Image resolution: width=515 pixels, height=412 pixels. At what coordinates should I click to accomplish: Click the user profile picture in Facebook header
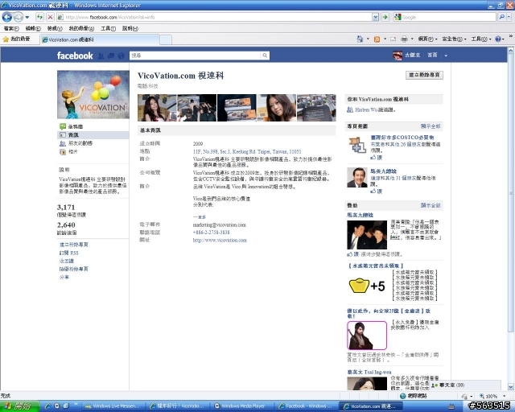tap(398, 56)
